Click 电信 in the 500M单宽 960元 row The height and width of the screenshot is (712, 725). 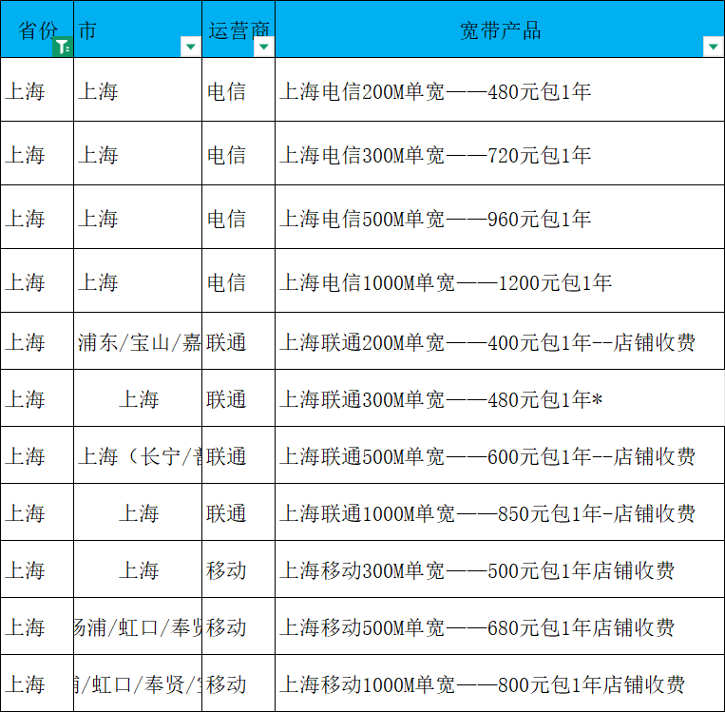[x=226, y=219]
